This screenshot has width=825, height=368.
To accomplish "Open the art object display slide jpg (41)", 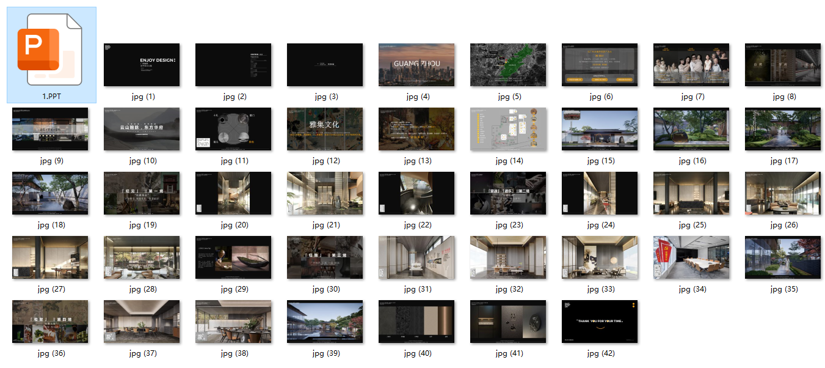I will 508,322.
